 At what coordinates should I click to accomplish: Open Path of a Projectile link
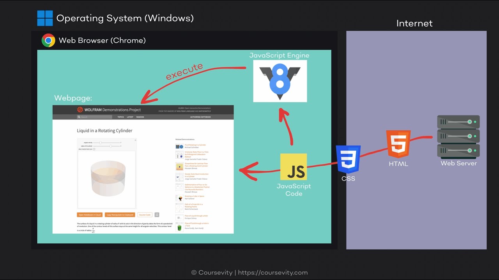click(194, 205)
